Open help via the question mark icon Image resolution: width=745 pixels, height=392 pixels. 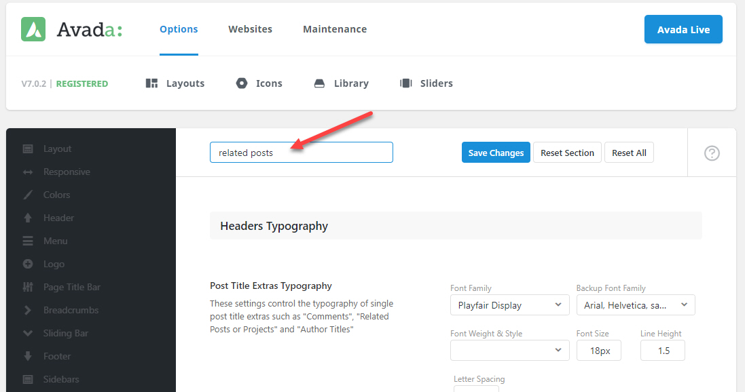tap(712, 153)
